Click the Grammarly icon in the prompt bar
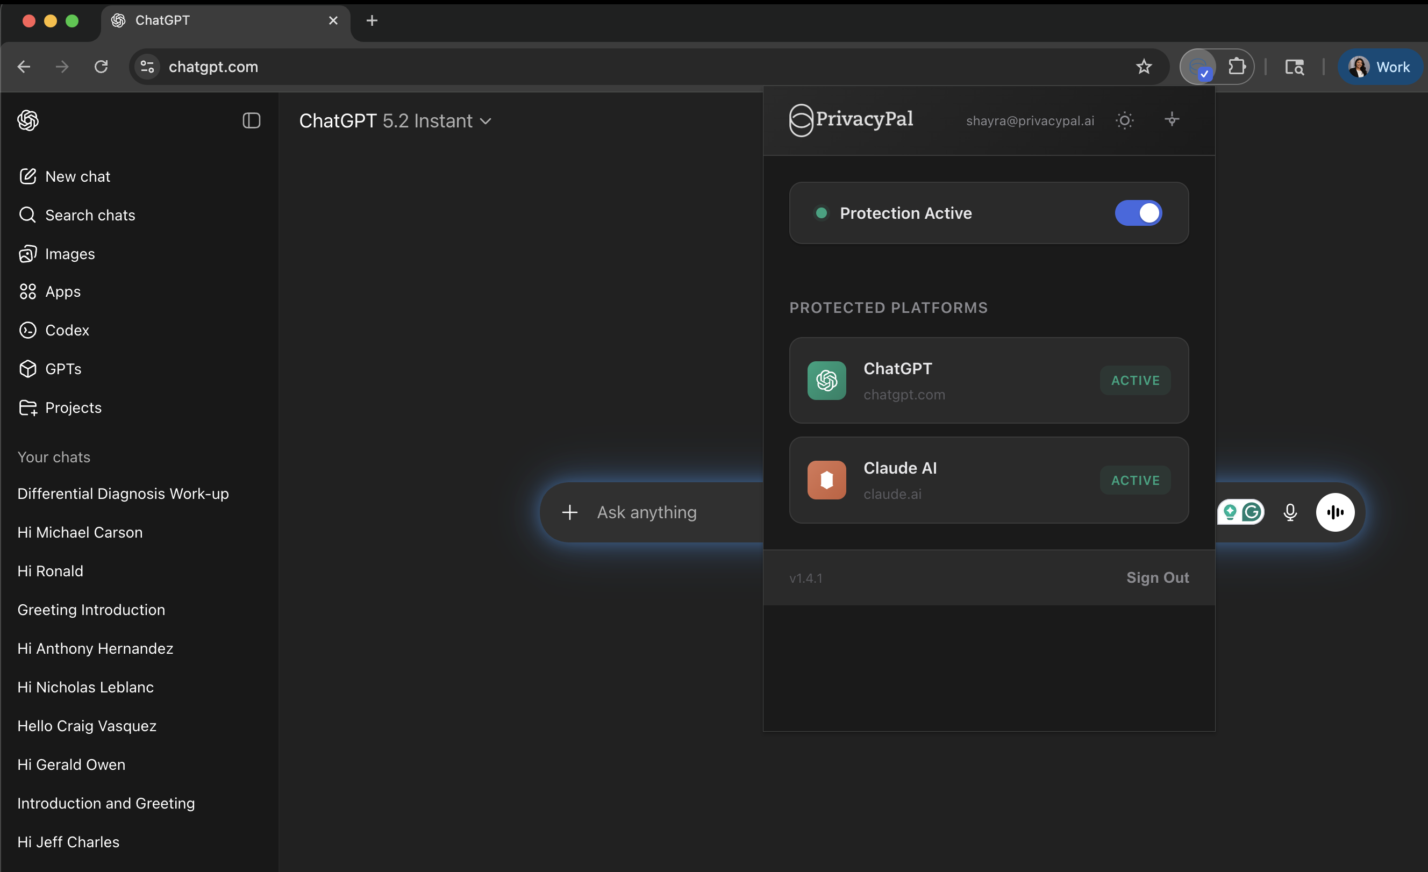This screenshot has height=872, width=1428. 1251,512
